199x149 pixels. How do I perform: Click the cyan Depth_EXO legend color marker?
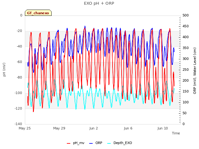click(x=109, y=143)
